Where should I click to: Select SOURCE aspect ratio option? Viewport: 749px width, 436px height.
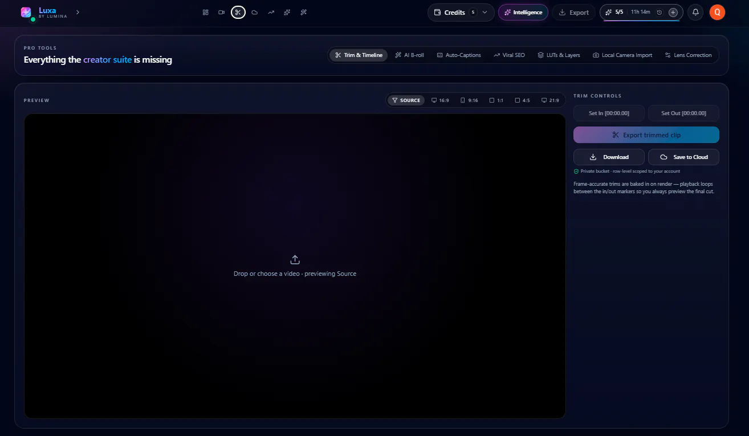[406, 100]
